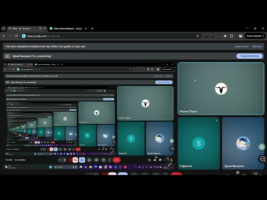267x200 pixels.
Task: Bookmark this page with the star icon
Action: tap(198, 36)
